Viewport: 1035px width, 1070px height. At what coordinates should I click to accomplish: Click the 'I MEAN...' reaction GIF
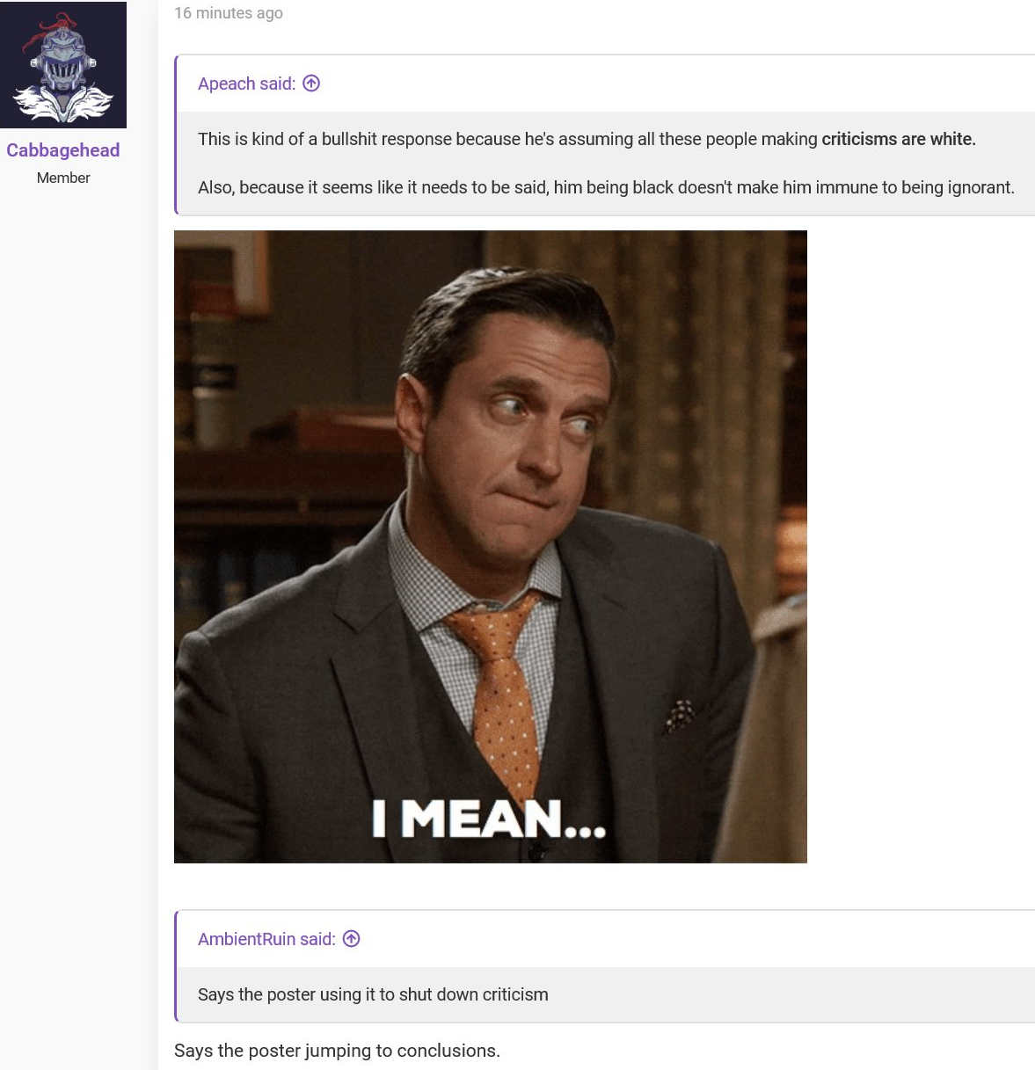491,547
